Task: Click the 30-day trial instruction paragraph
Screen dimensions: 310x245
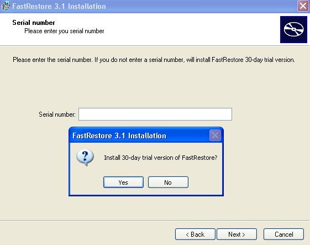Action: [154, 60]
